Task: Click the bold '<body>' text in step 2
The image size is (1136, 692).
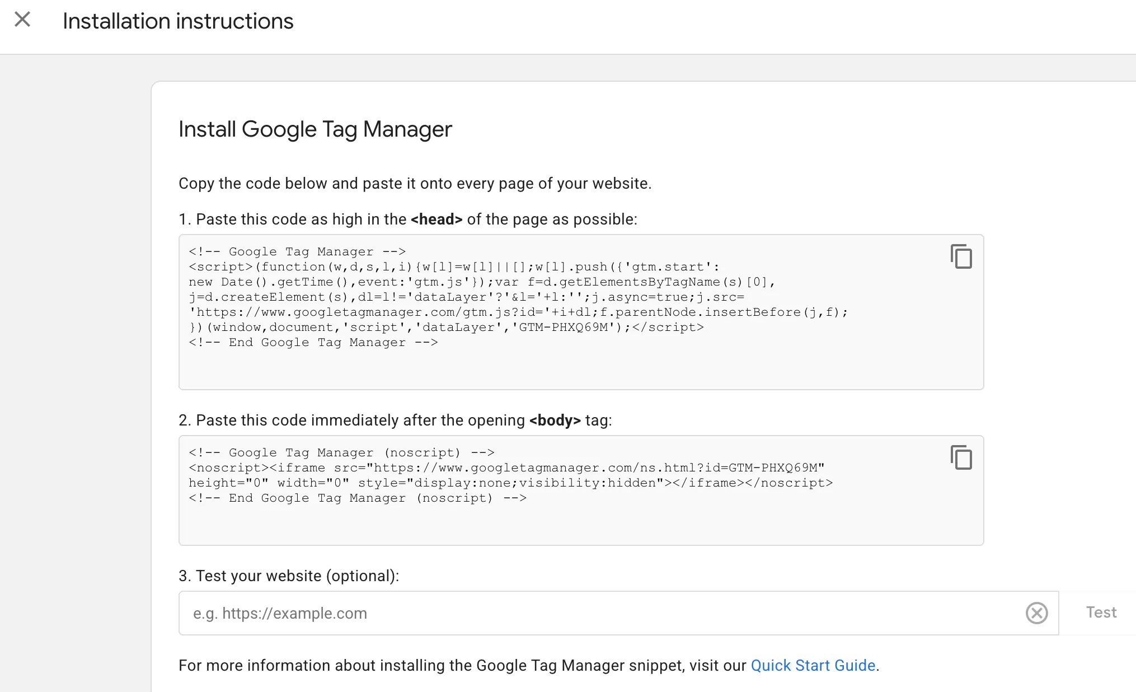Action: click(x=555, y=420)
